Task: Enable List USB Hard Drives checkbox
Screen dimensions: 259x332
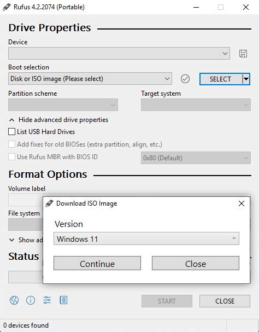Action: 11,131
